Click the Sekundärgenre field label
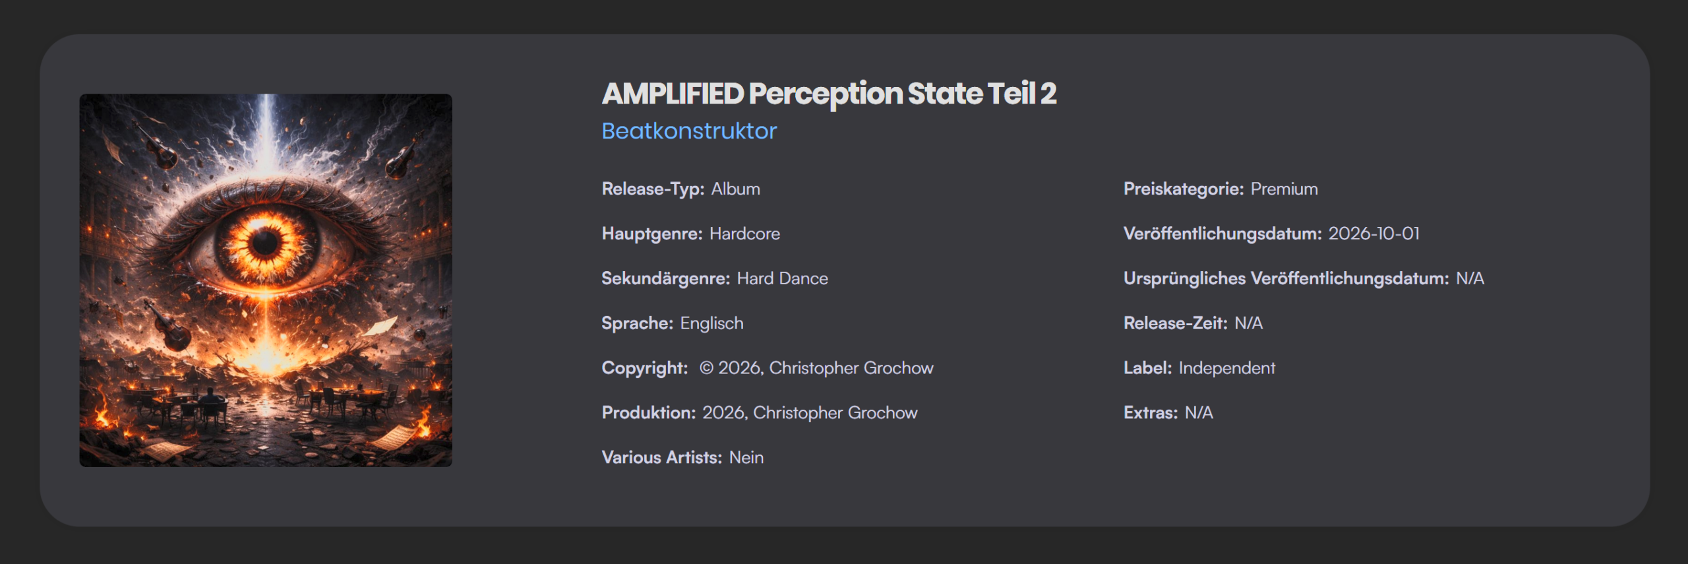1688x564 pixels. (665, 279)
